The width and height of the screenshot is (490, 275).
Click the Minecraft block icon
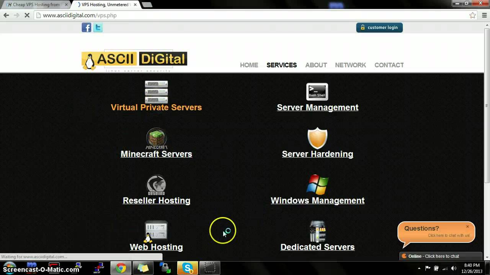[x=156, y=138]
